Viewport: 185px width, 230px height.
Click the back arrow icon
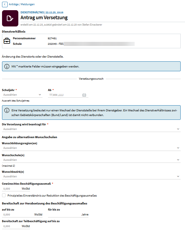(5, 4)
